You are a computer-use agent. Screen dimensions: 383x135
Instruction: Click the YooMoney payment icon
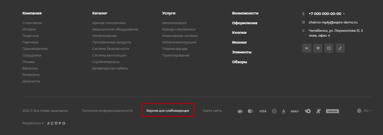[x=308, y=111]
